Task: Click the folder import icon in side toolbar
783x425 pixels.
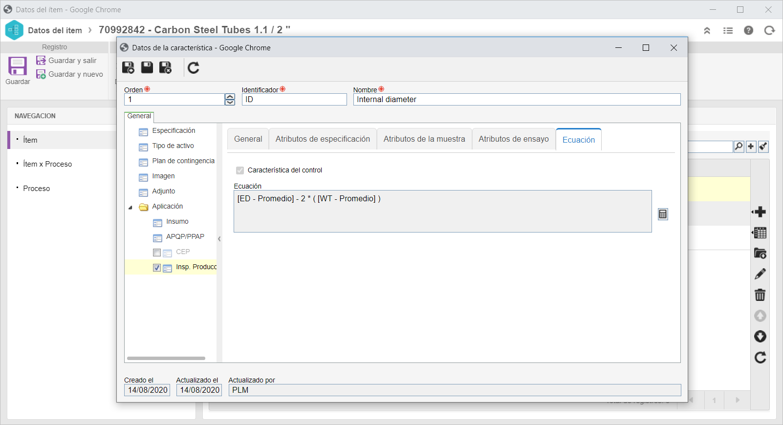Action: [x=760, y=254]
